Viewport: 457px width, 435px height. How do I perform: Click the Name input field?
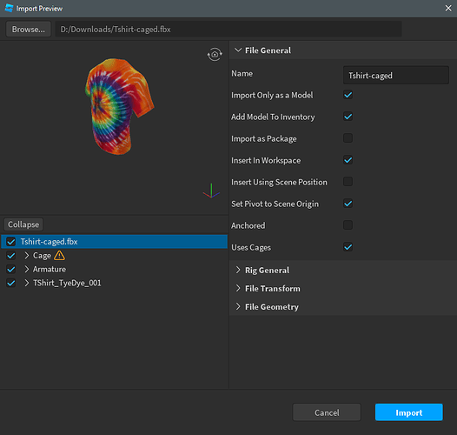coord(396,76)
